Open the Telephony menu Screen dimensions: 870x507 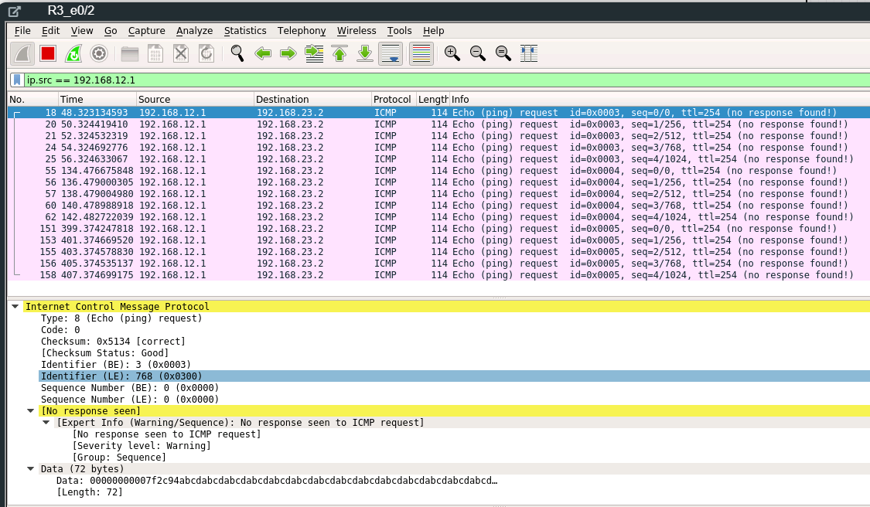301,30
